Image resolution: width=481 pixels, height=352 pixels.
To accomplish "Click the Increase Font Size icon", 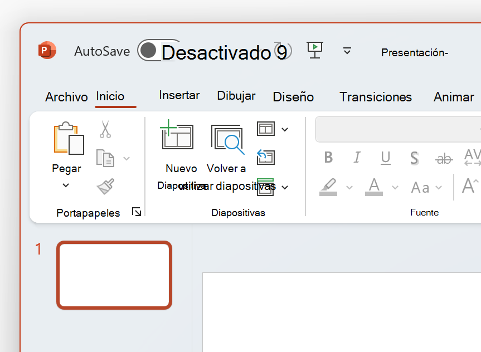I will [470, 186].
